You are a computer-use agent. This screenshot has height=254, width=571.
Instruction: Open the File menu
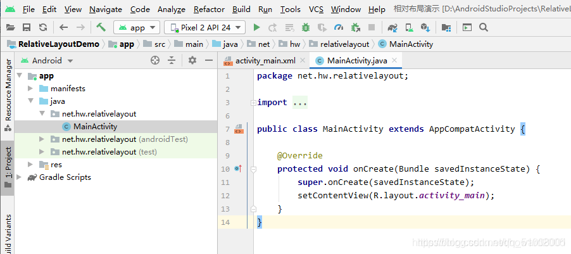click(28, 10)
